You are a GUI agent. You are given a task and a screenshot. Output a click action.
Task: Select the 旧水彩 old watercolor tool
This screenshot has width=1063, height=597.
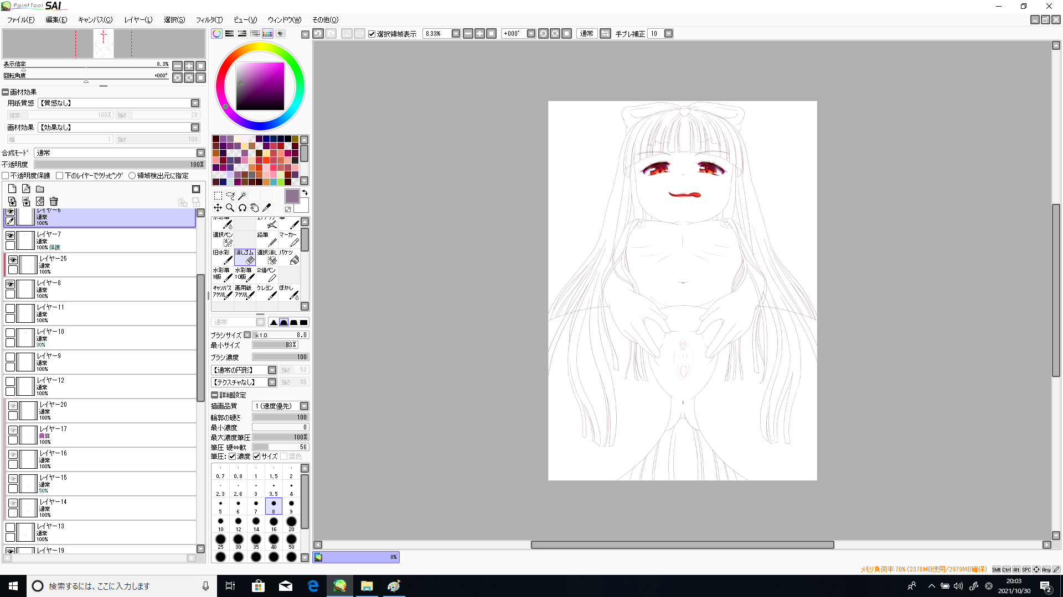223,257
